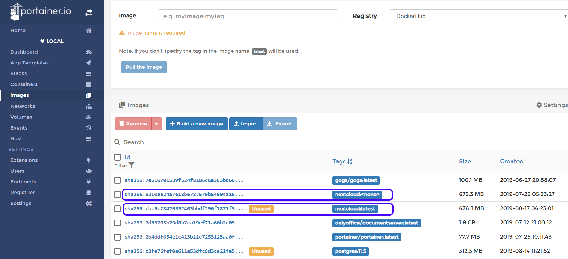Check the nextcloud:latest image row checkbox
The image size is (568, 259).
[117, 209]
